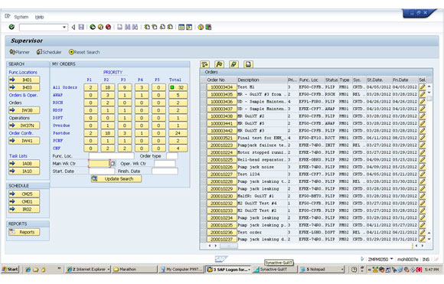444x284 pixels.
Task: Select row selector beside order 100003521
Action: pos(203,138)
